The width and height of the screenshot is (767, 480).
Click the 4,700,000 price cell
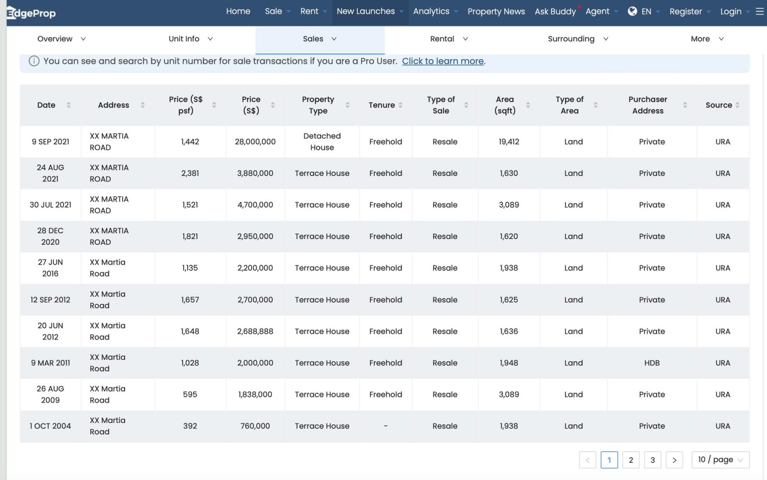(255, 205)
